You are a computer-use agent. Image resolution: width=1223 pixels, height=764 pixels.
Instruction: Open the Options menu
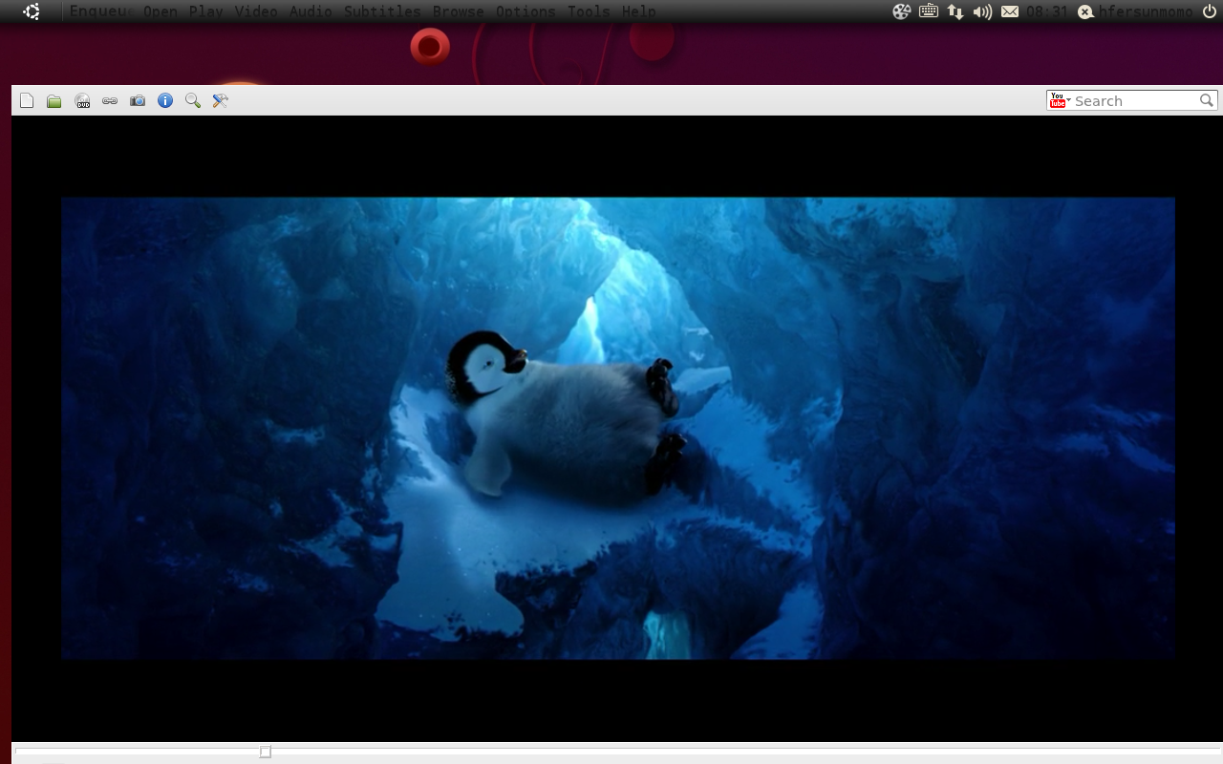tap(526, 11)
